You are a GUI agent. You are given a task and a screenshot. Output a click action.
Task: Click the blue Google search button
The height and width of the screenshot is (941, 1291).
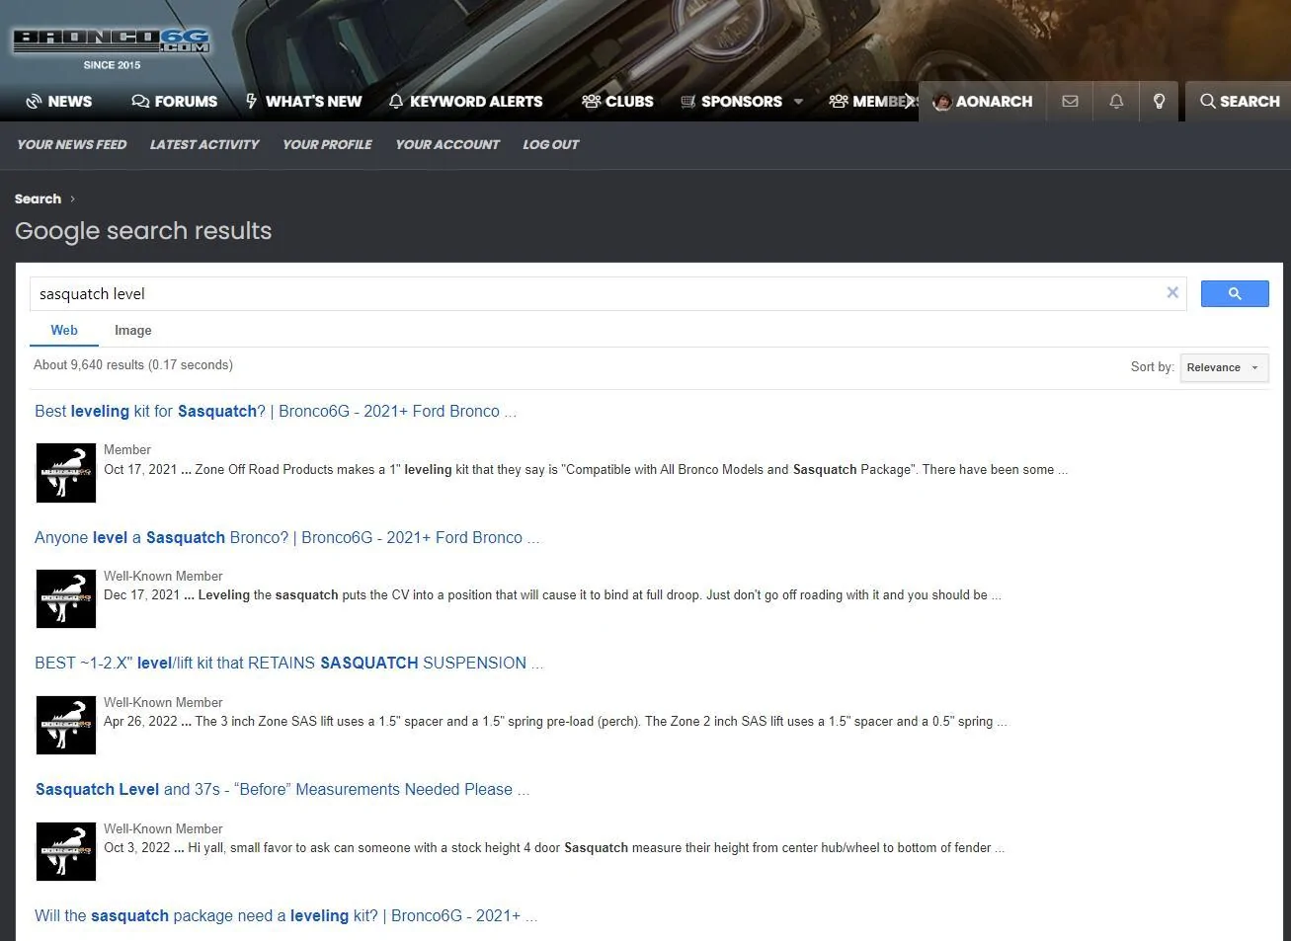click(1235, 293)
